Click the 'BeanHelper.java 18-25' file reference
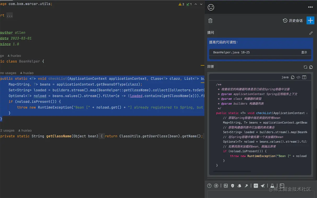Screen dimensions: 317x198 (x=231, y=52)
